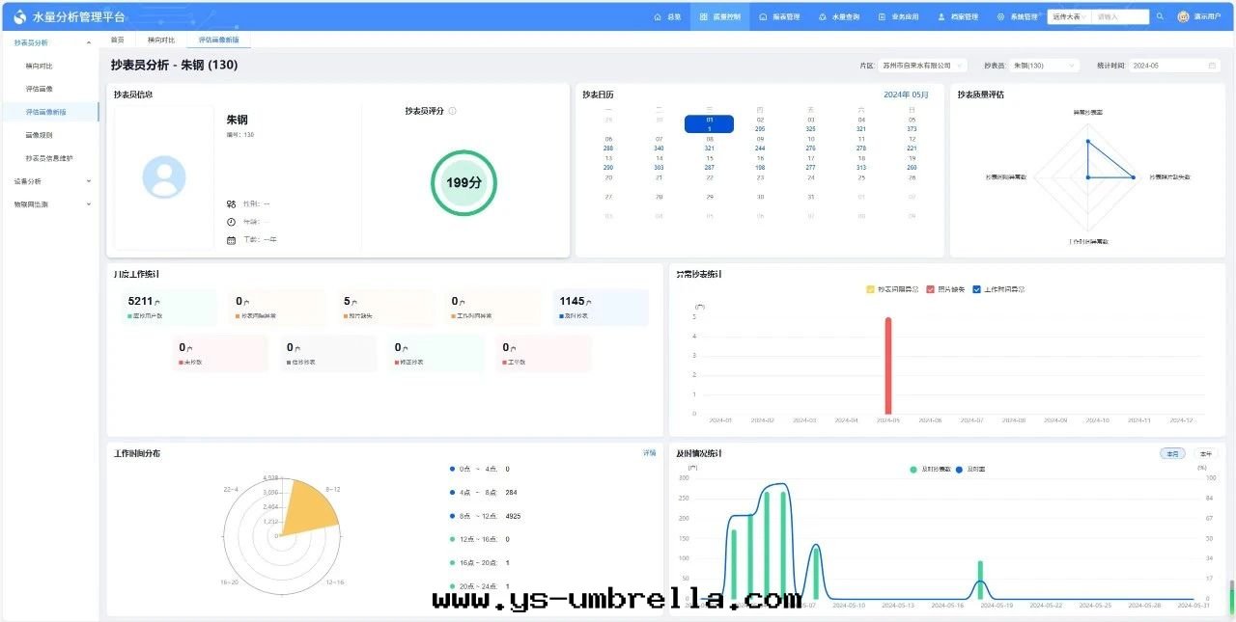1236x622 pixels.
Task: Open the 抄表员 朱钢(130) dropdown
Action: pyautogui.click(x=1044, y=66)
